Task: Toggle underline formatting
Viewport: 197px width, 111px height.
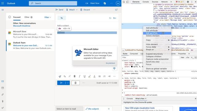Action: [x=84, y=76]
